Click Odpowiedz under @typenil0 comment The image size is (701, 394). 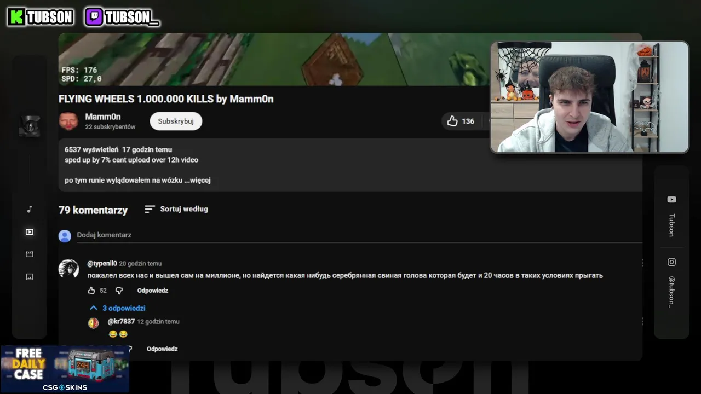pyautogui.click(x=152, y=291)
